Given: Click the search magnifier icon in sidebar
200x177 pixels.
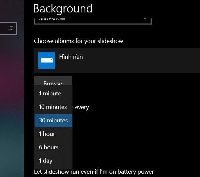Looking at the screenshot, I should [11, 29].
